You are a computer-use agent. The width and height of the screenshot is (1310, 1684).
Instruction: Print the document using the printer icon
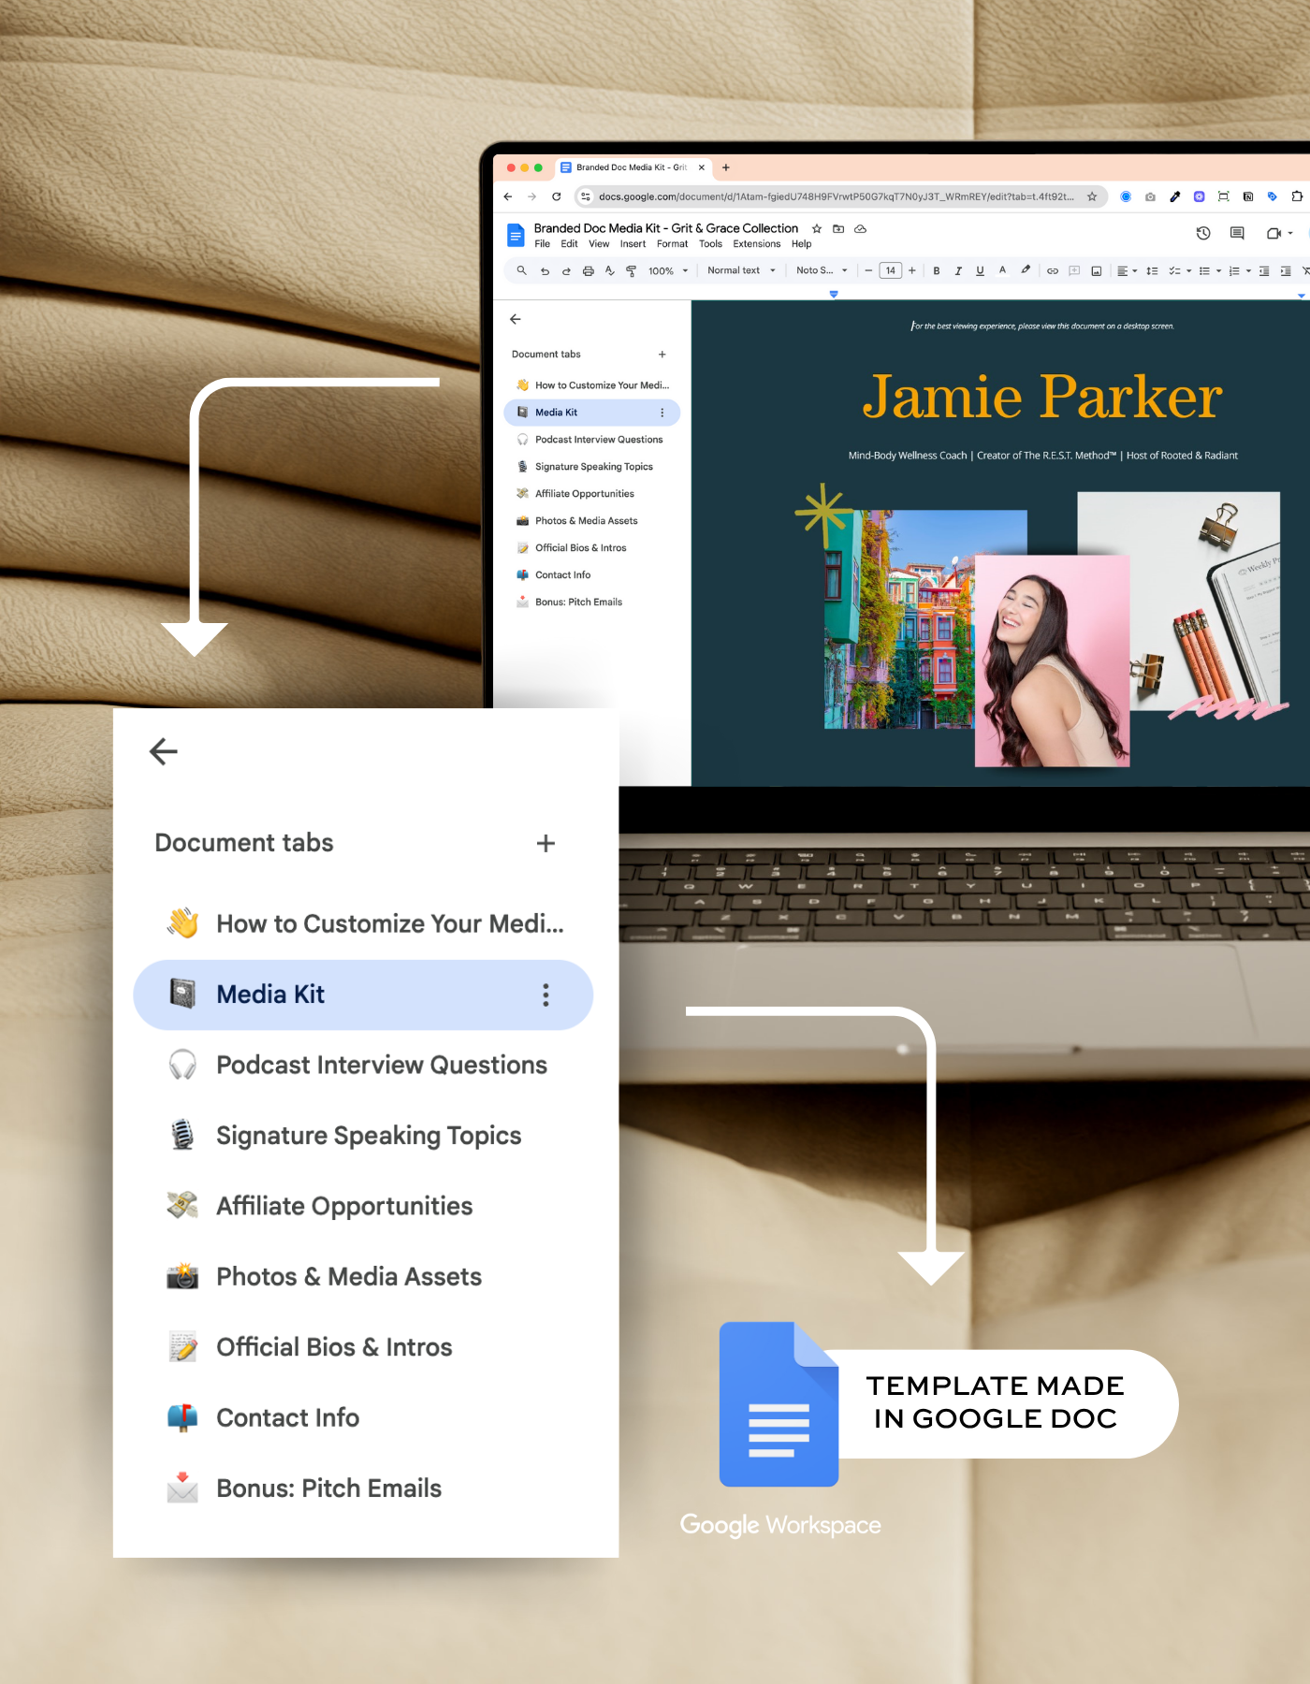point(588,271)
